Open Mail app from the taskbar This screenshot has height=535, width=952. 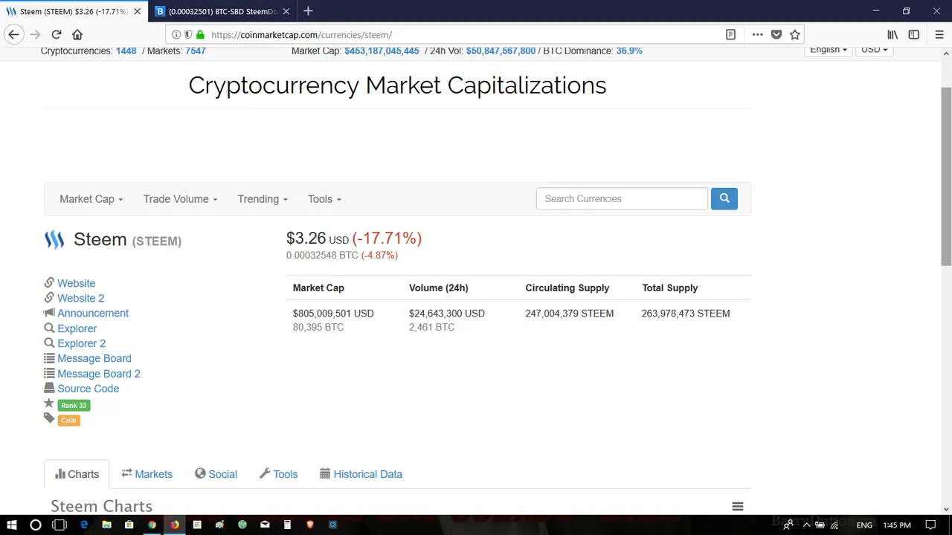click(x=265, y=525)
